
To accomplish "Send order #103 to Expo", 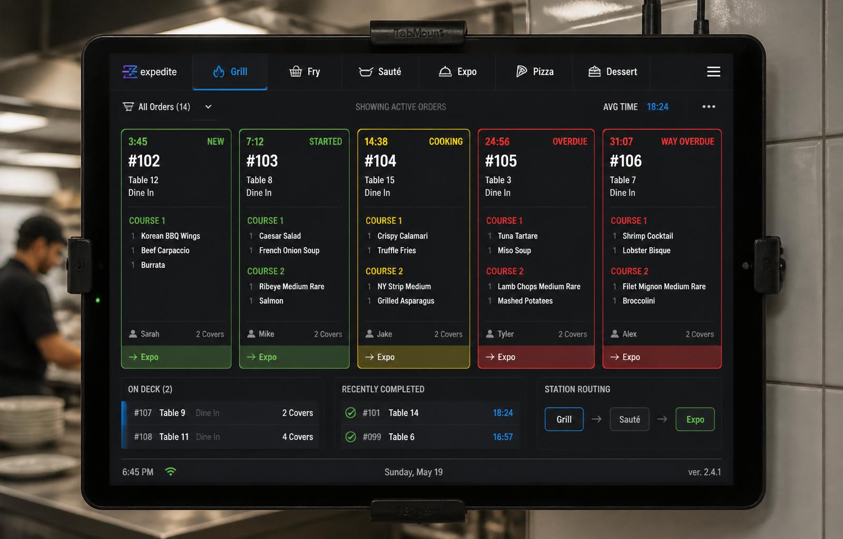I will tap(294, 357).
